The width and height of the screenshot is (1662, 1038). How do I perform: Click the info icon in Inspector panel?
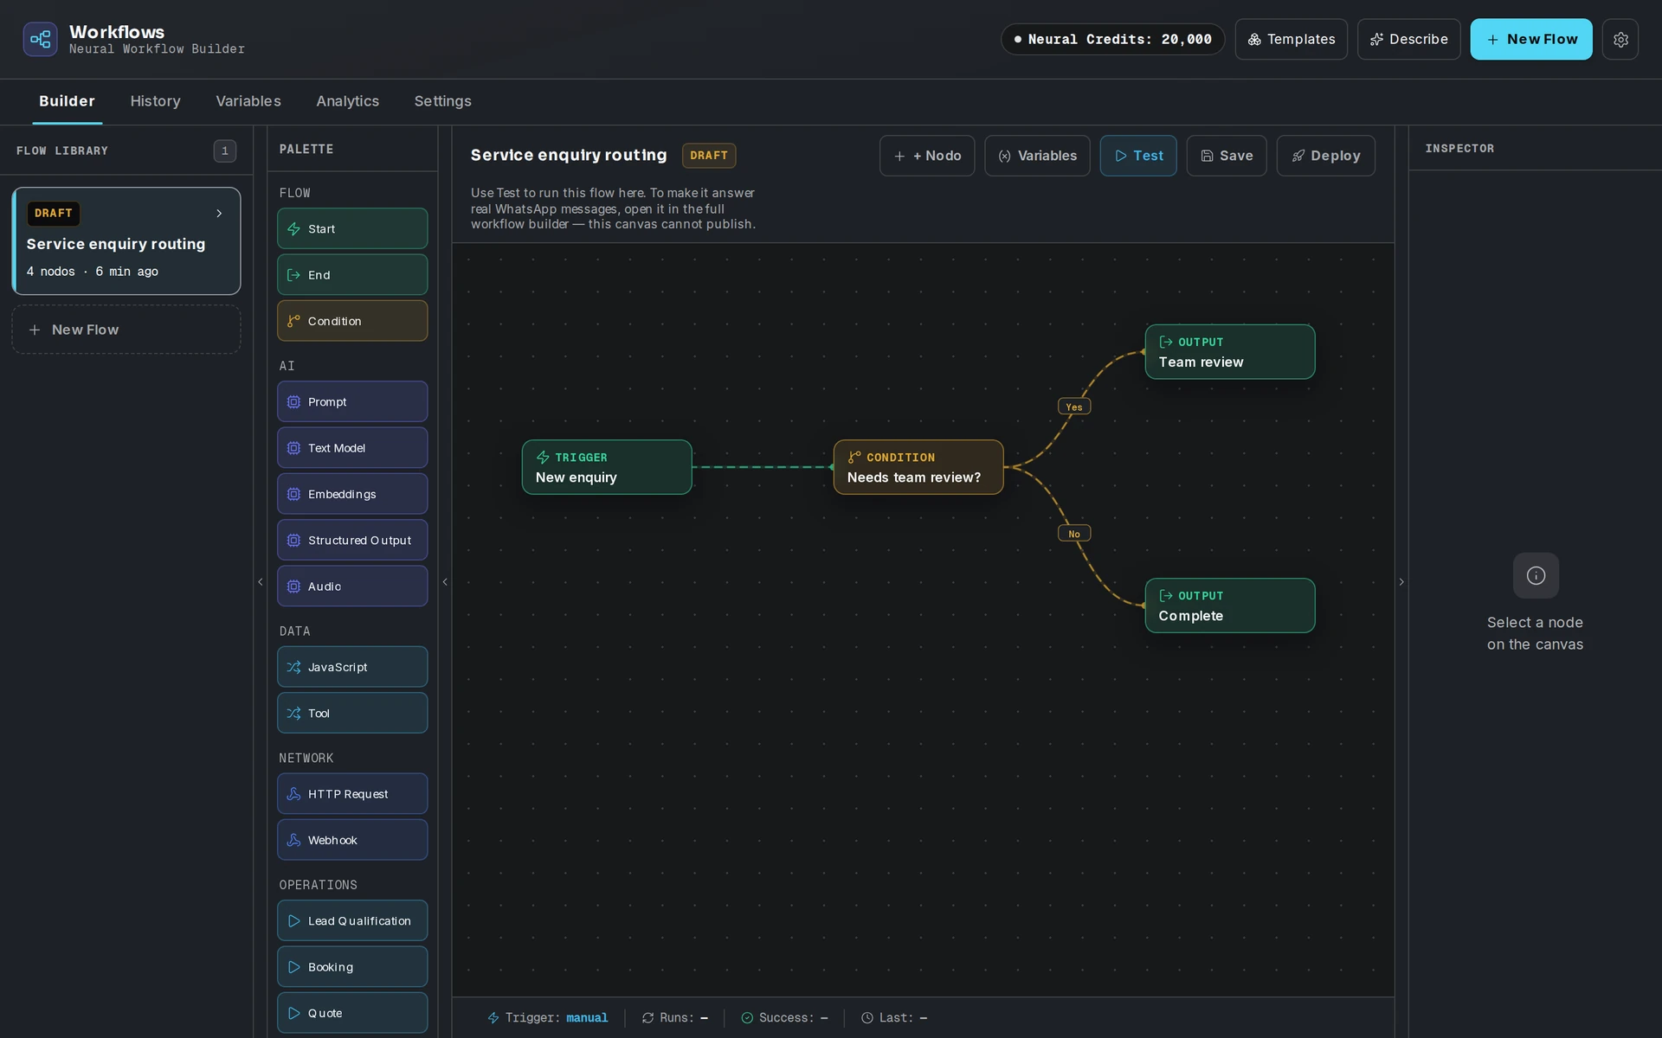coord(1536,575)
